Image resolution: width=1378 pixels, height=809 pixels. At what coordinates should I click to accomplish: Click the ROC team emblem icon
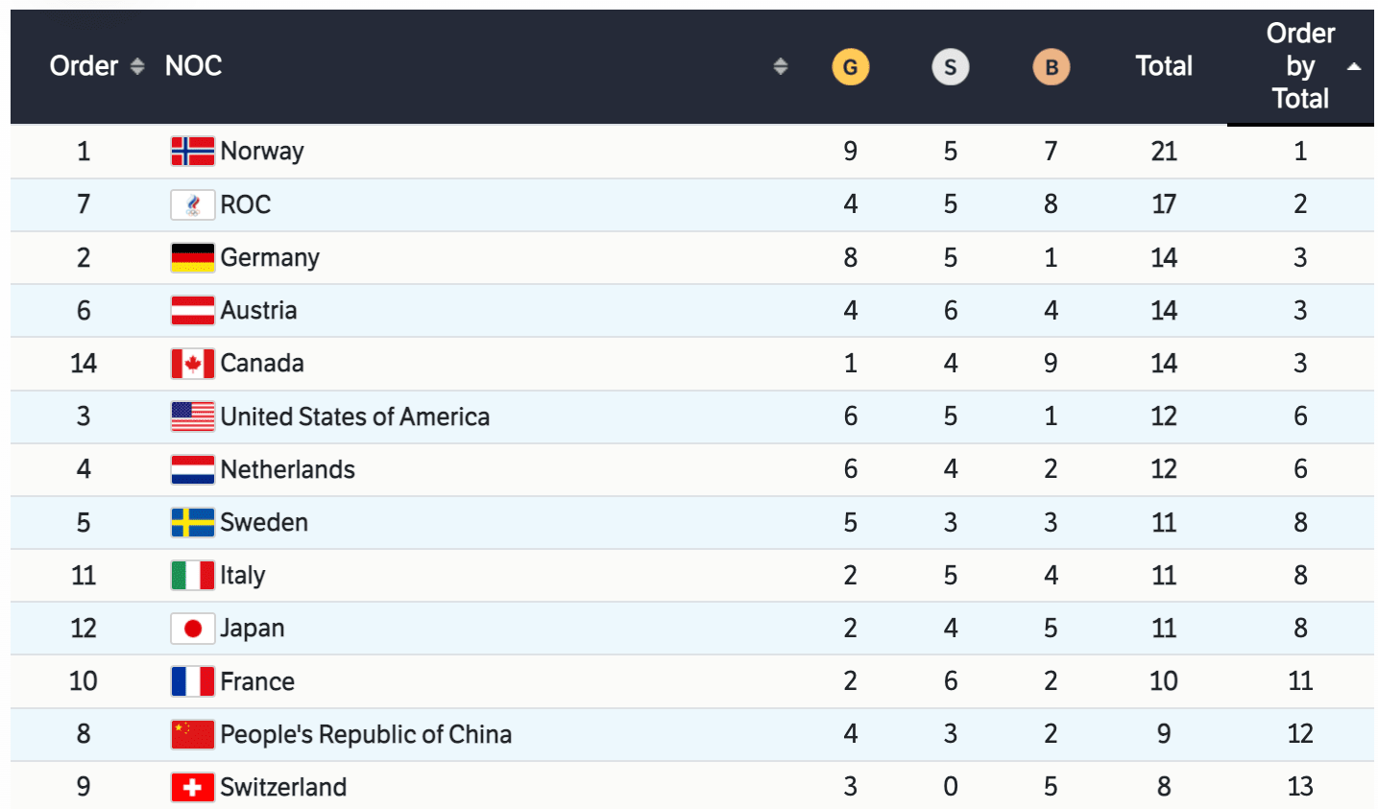[x=192, y=204]
